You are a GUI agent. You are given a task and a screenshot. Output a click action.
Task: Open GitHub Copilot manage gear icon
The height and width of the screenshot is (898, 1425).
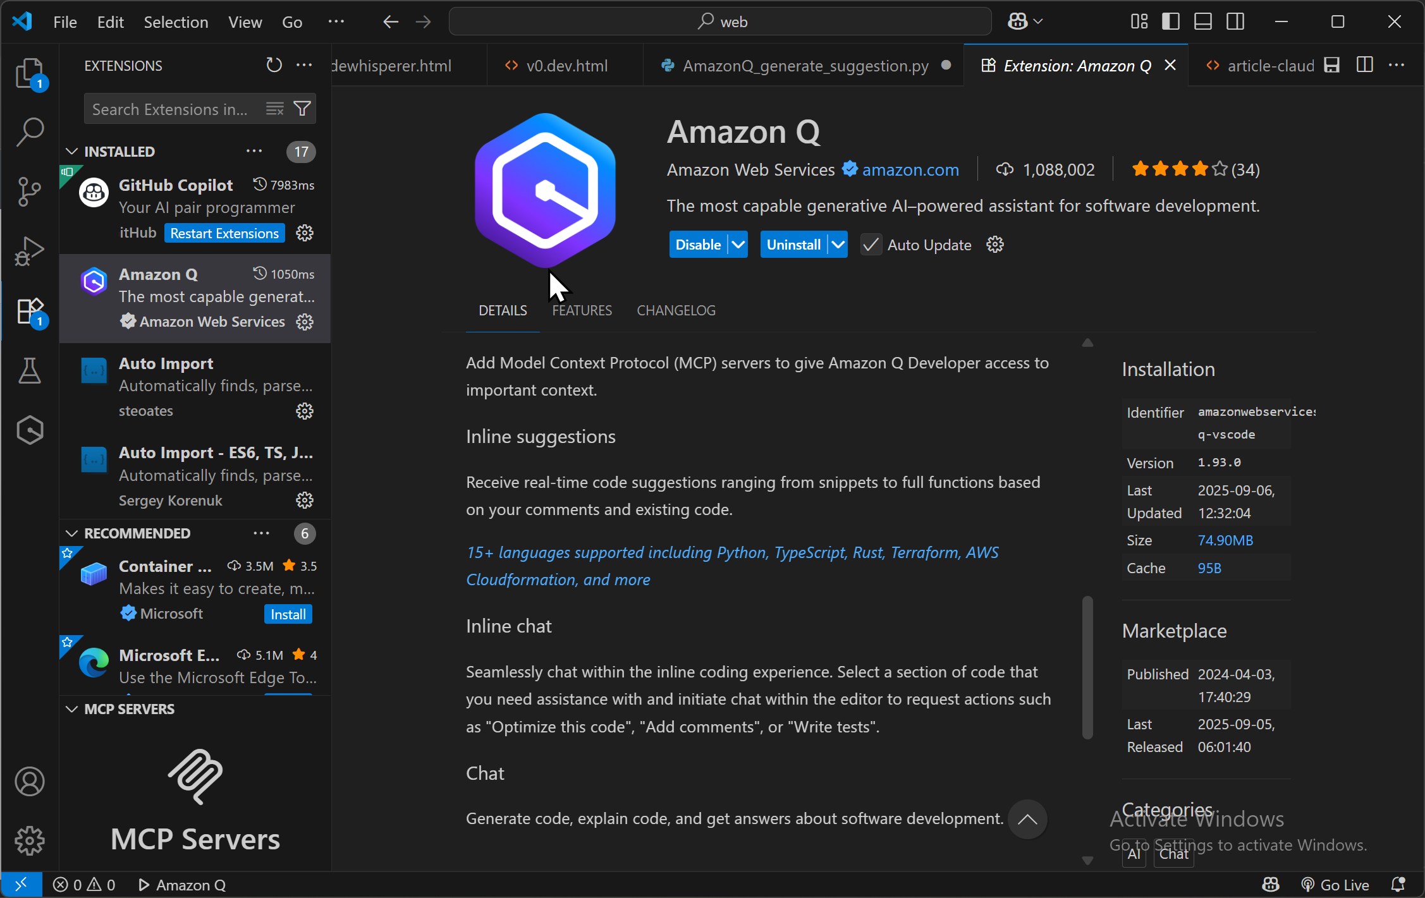pyautogui.click(x=305, y=233)
